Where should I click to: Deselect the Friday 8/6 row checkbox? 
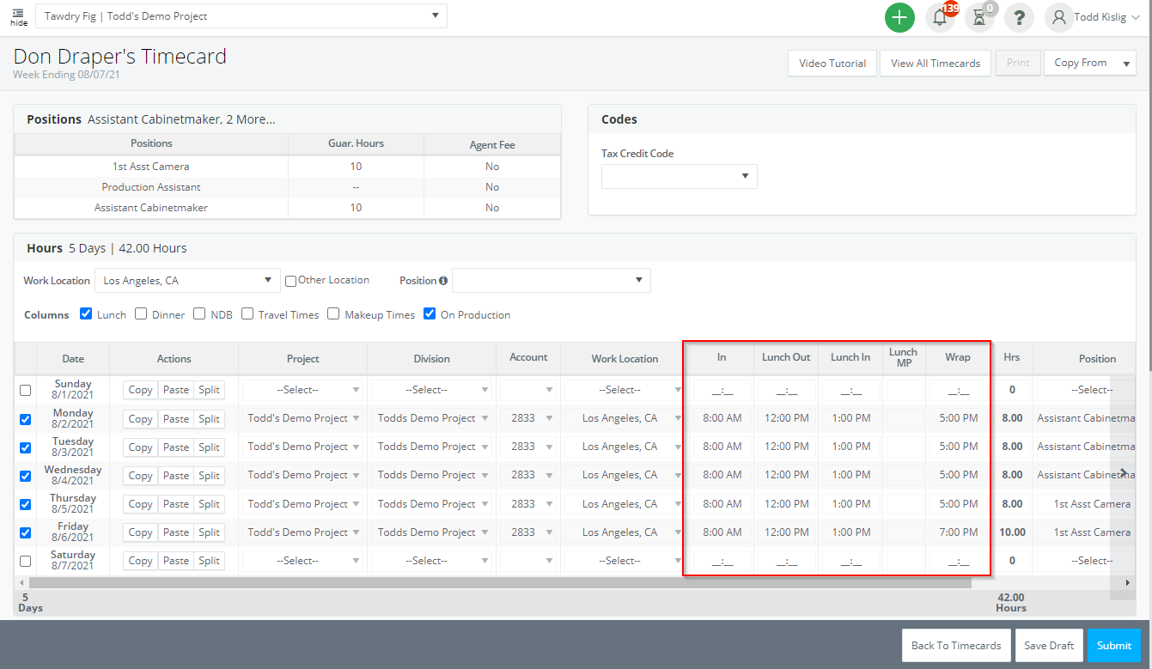(25, 532)
